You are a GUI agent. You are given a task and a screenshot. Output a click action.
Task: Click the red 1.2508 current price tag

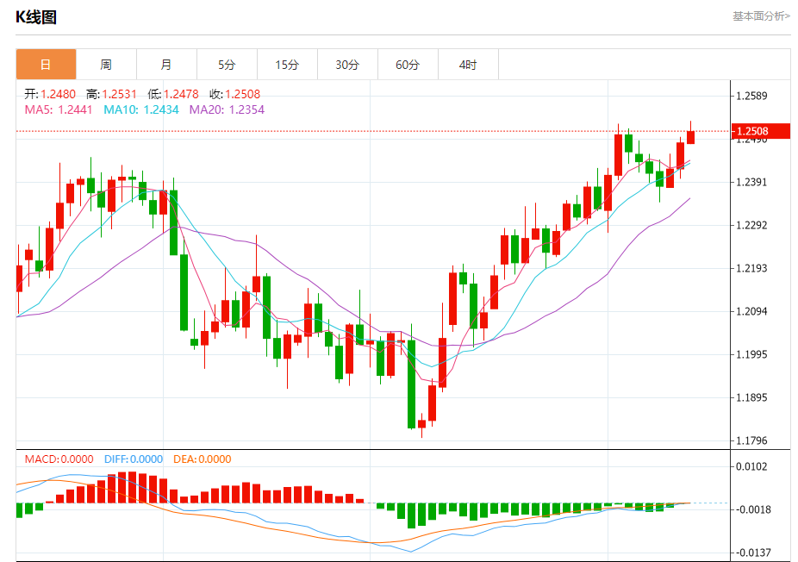pyautogui.click(x=760, y=131)
